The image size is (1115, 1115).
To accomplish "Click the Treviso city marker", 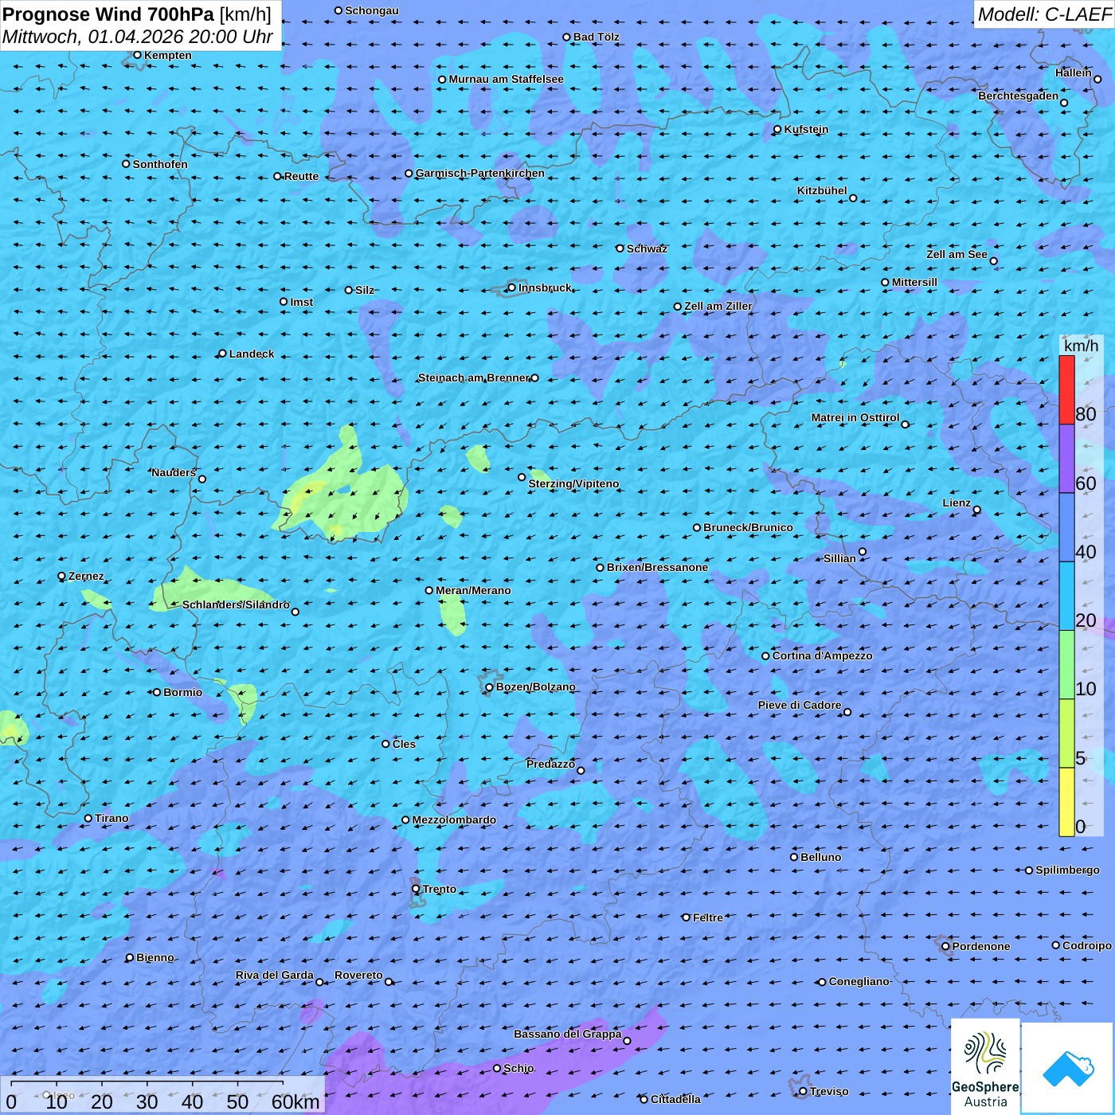I will 803,1091.
